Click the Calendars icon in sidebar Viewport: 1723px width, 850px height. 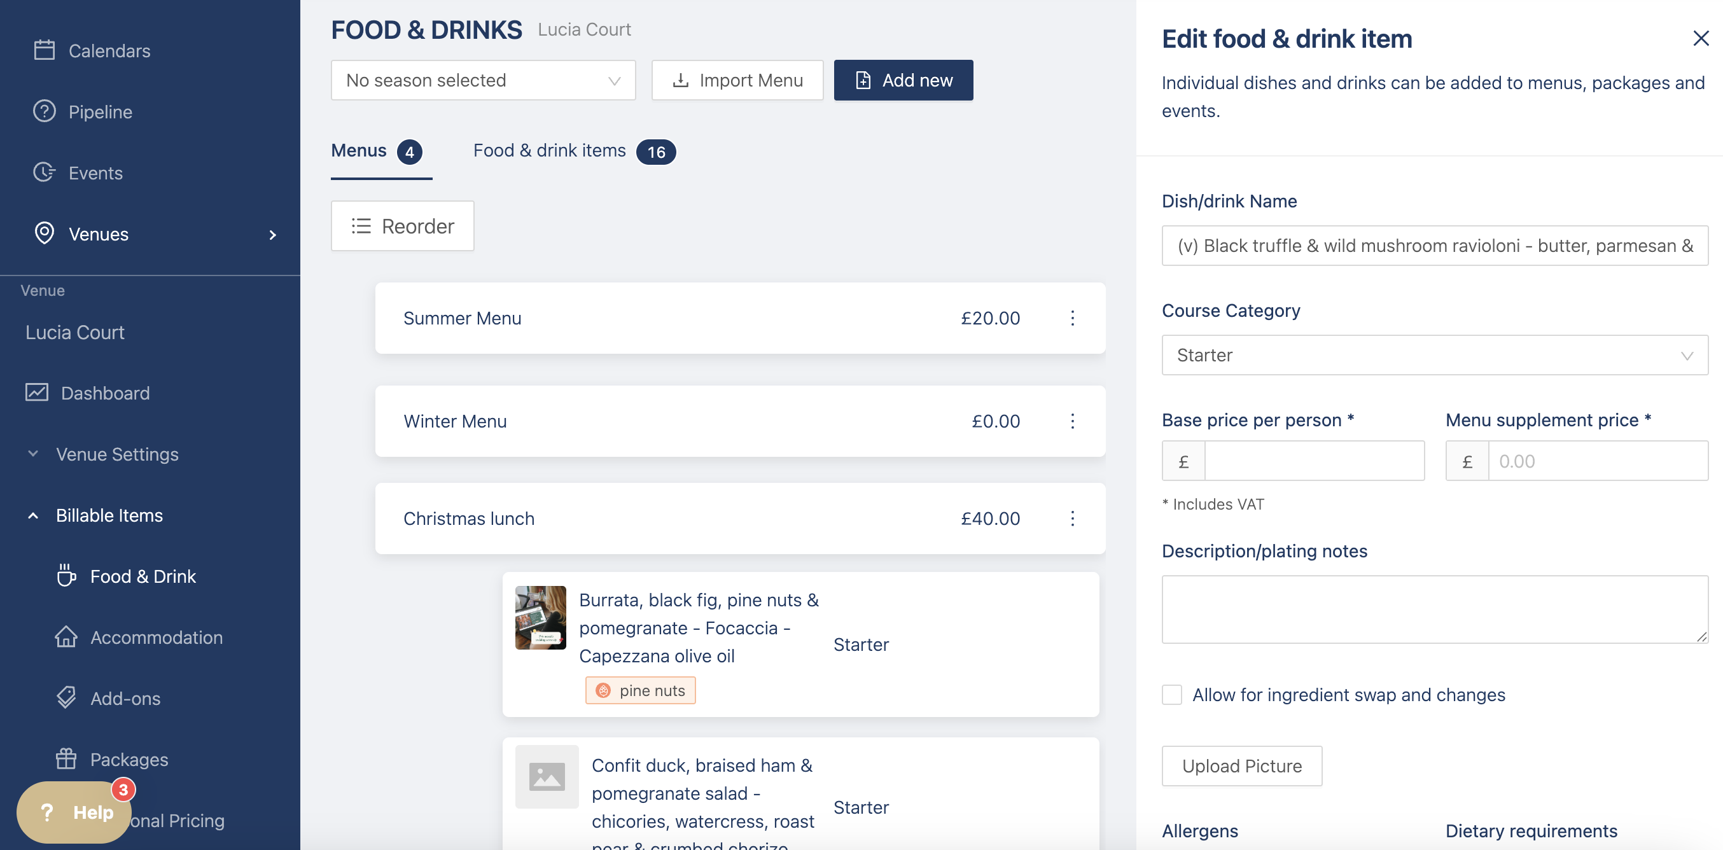44,50
